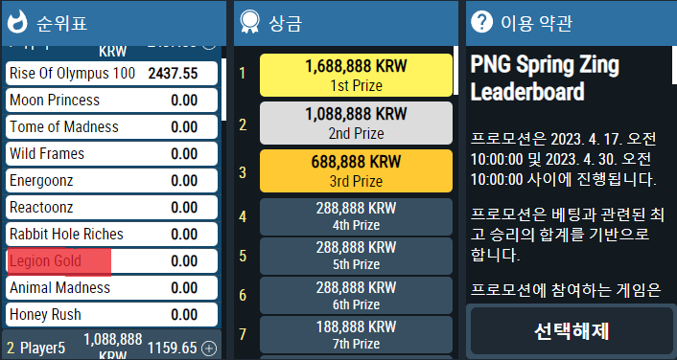Select the 6th Prize card
The width and height of the screenshot is (677, 360).
356,295
